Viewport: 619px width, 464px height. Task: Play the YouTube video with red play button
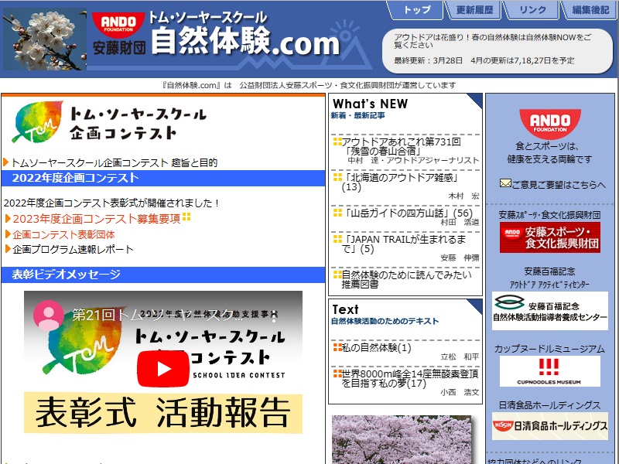coord(163,369)
